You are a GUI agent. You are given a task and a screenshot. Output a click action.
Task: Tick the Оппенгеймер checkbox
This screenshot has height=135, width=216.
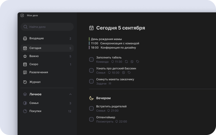click(x=92, y=119)
